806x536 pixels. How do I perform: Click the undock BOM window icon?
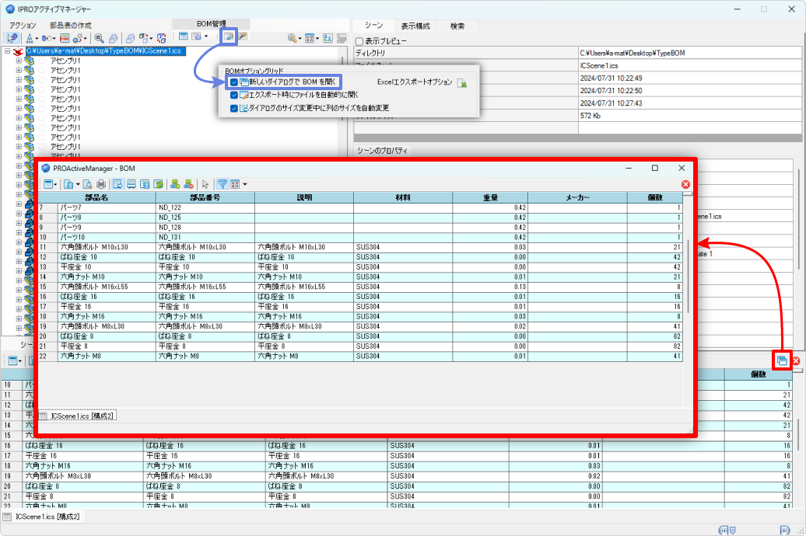coord(782,360)
